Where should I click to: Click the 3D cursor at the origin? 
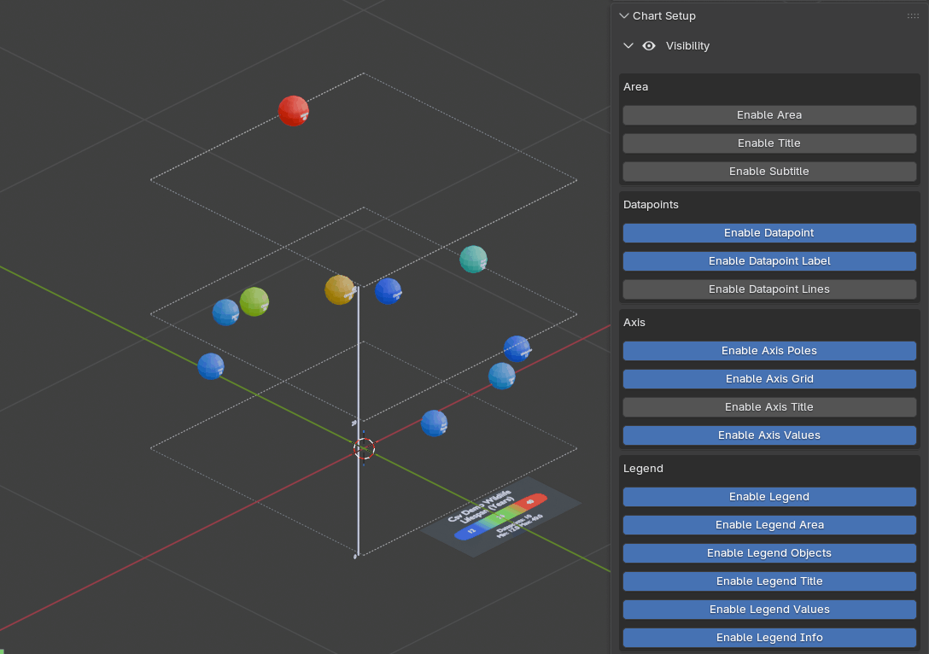[364, 448]
